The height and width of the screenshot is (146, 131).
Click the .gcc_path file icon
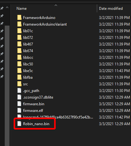(x=19, y=90)
